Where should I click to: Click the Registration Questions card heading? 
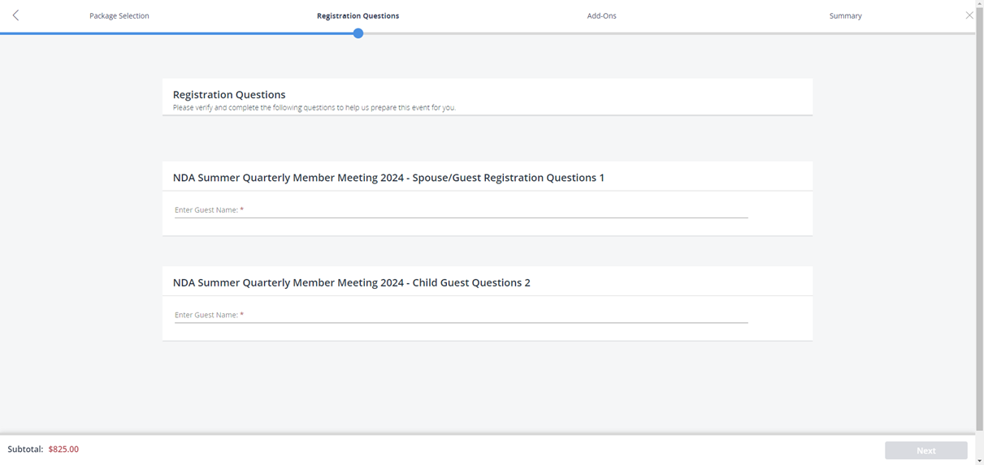[x=229, y=95]
